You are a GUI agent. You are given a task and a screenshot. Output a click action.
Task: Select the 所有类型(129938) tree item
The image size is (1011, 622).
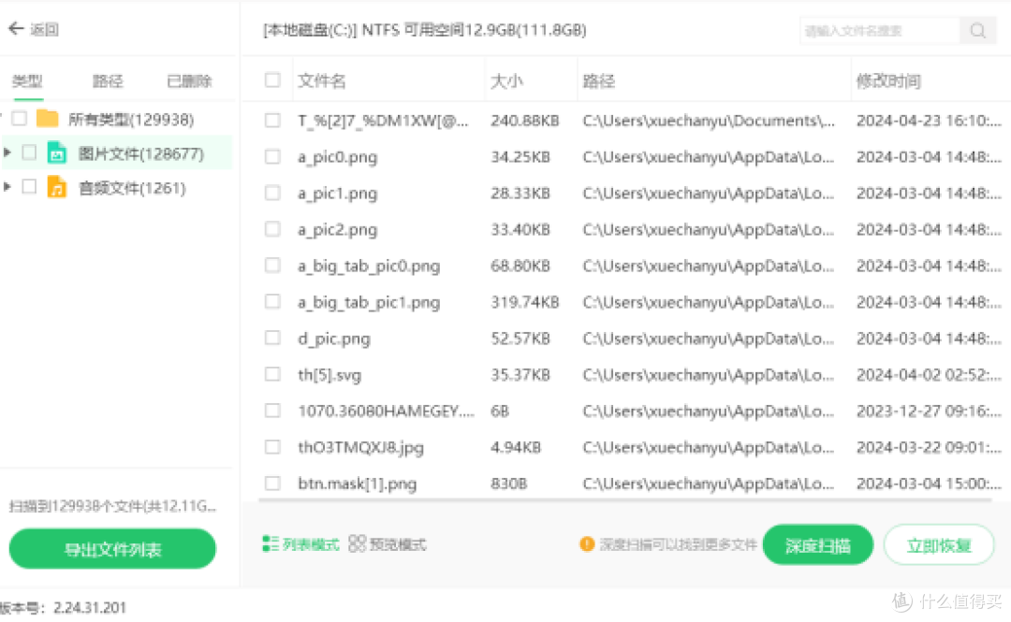pos(131,119)
